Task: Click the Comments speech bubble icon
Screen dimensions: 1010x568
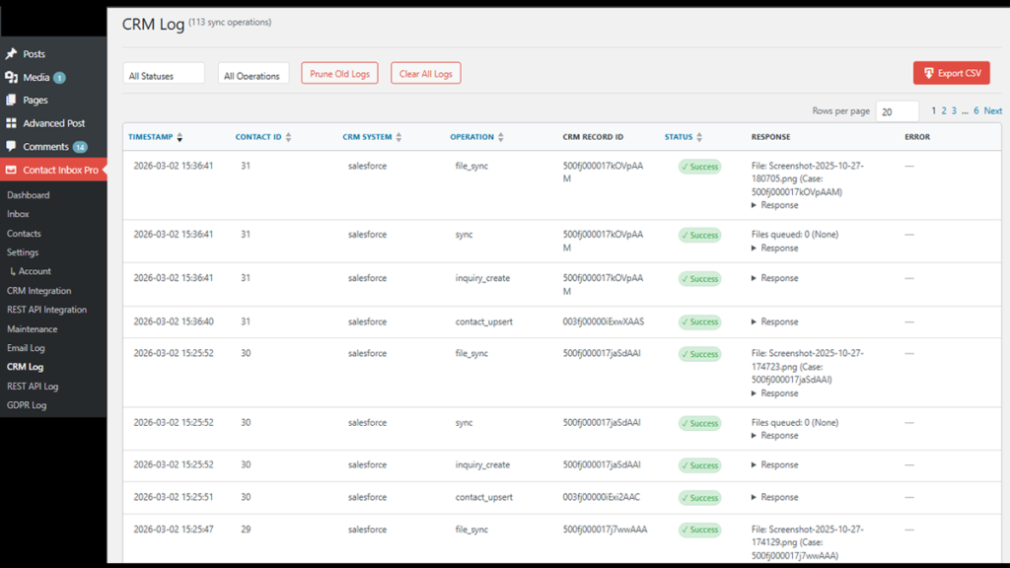Action: (x=12, y=146)
